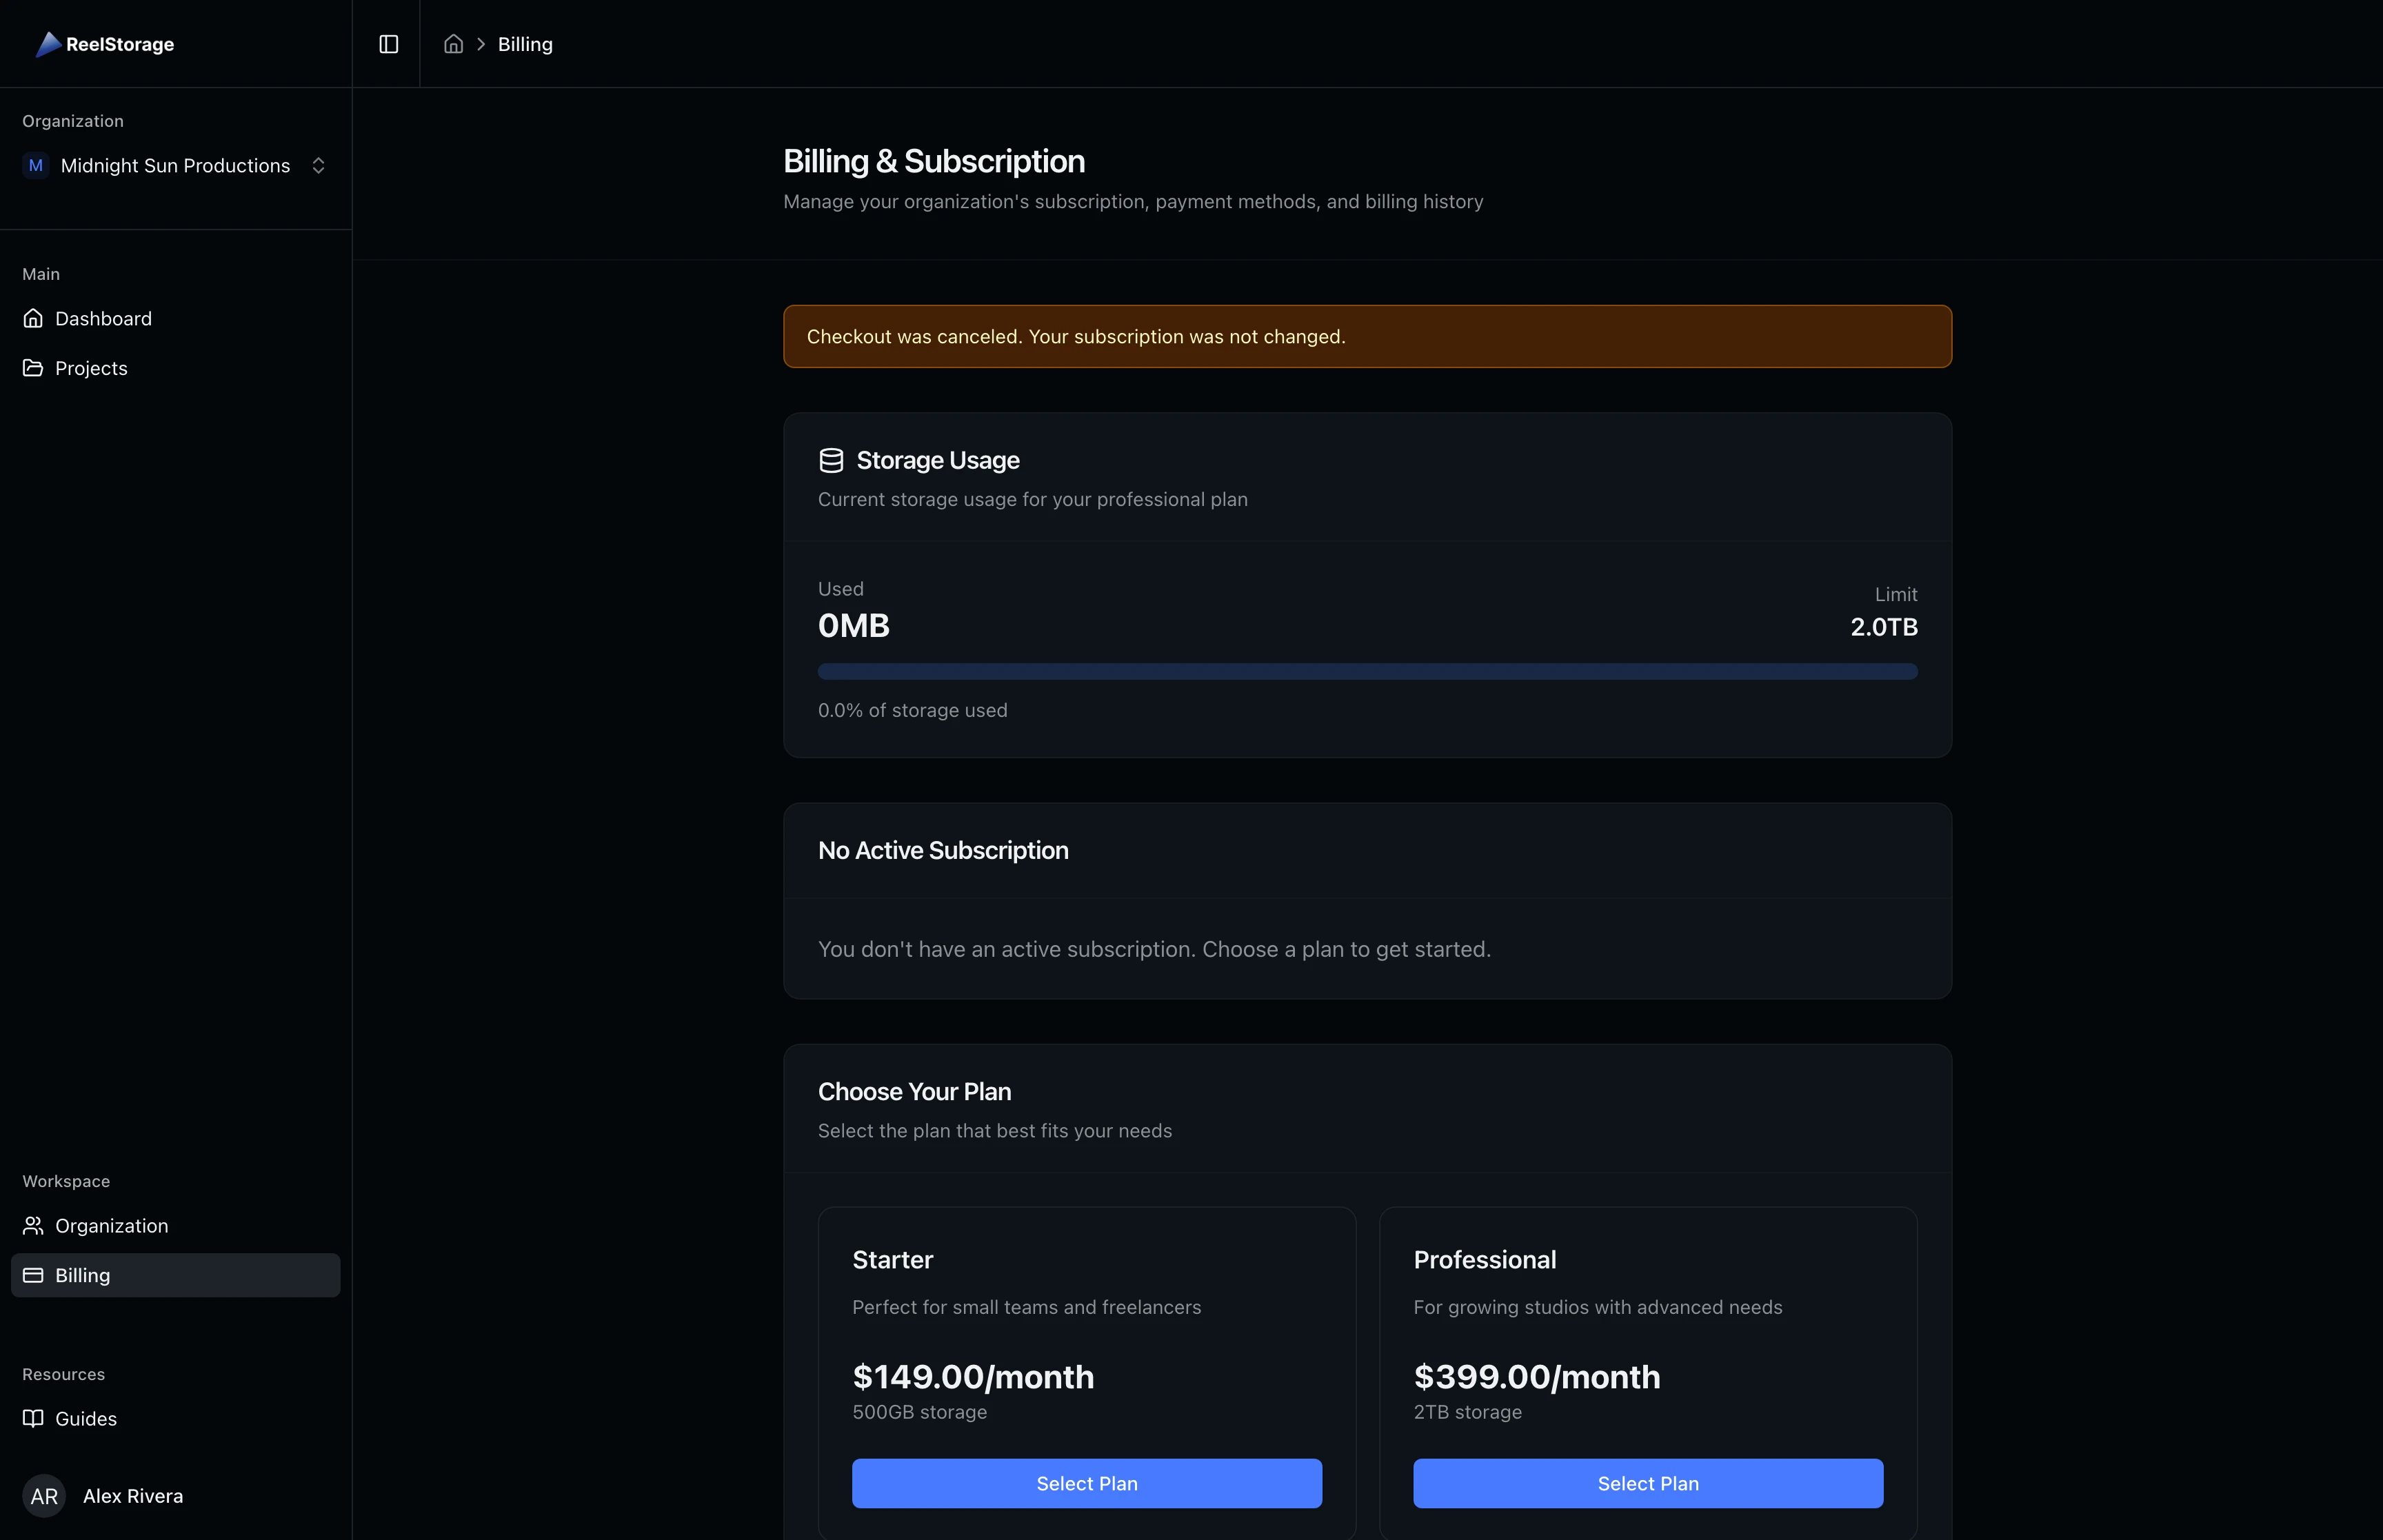The width and height of the screenshot is (2383, 1540).
Task: Go to Dashboard in sidebar
Action: pos(103,318)
